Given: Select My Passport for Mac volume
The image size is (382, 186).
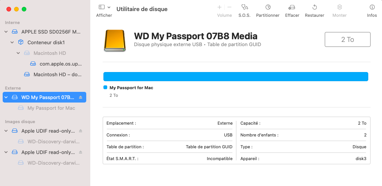Looking at the screenshot, I should tap(51, 108).
